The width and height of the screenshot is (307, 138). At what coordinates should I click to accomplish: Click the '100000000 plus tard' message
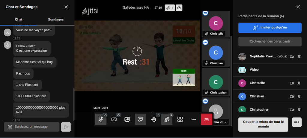coord(31,96)
